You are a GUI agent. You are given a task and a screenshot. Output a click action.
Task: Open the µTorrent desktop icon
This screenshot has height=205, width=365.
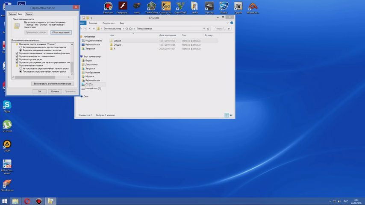coord(7,126)
